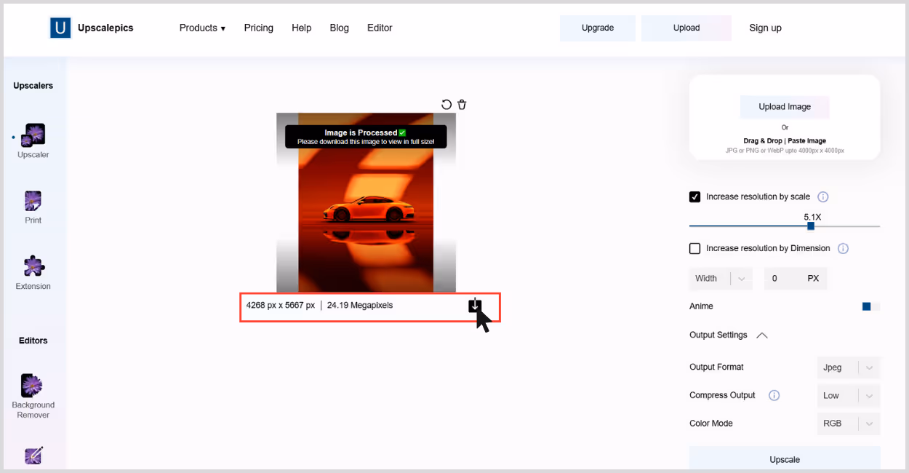Click the 'Editors' sidebar heading
This screenshot has height=473, width=909.
tap(33, 341)
